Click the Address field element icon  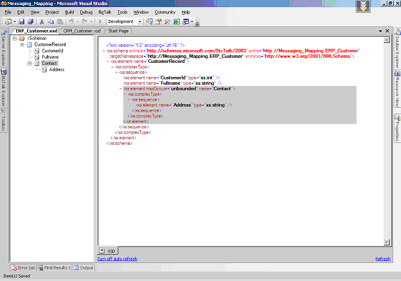coord(44,70)
